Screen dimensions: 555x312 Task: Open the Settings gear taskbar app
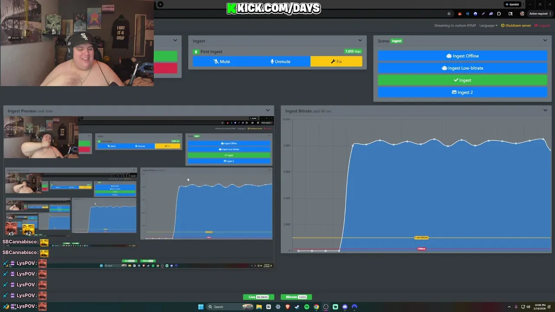278,307
